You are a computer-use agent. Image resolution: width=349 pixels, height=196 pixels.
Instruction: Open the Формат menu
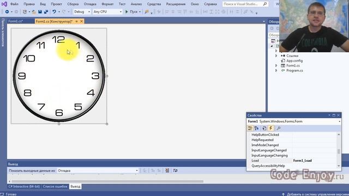tap(107, 4)
